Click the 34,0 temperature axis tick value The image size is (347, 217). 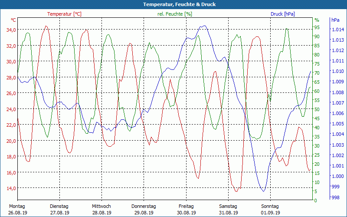coord(11,30)
